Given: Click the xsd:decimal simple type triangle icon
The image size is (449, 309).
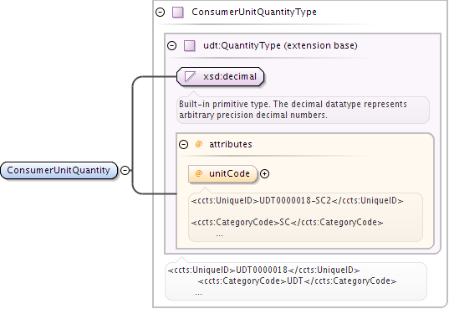Looking at the screenshot, I should [190, 76].
